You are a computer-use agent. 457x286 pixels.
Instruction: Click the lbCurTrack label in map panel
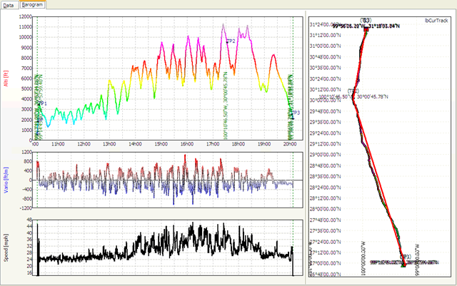coord(436,22)
